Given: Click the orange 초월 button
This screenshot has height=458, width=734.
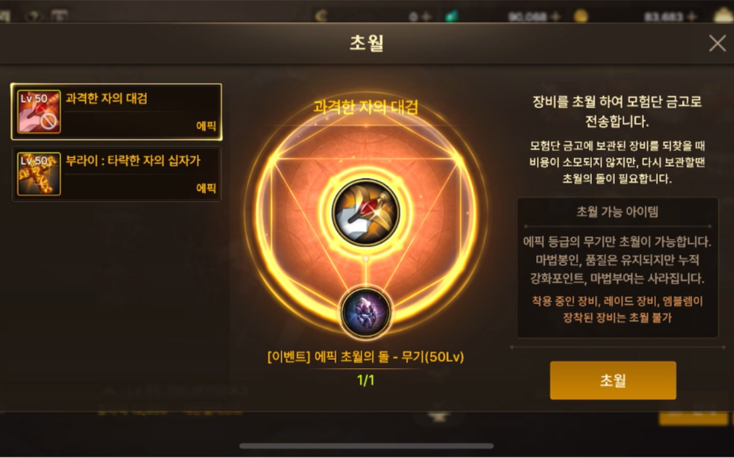Looking at the screenshot, I should coord(613,381).
